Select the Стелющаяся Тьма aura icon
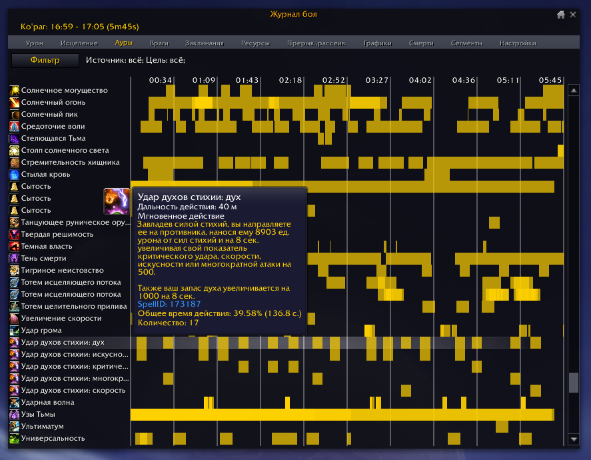The width and height of the screenshot is (591, 460). 14,138
